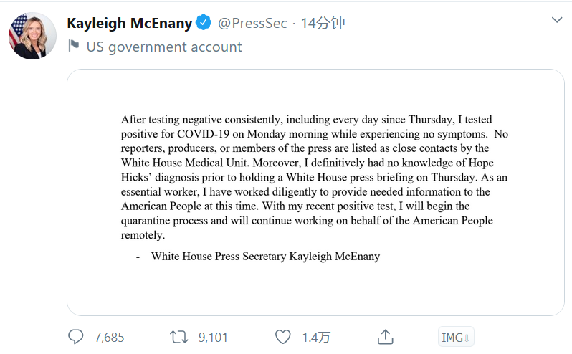This screenshot has width=572, height=354.
Task: Click the download arrow on IMG button
Action: point(467,338)
